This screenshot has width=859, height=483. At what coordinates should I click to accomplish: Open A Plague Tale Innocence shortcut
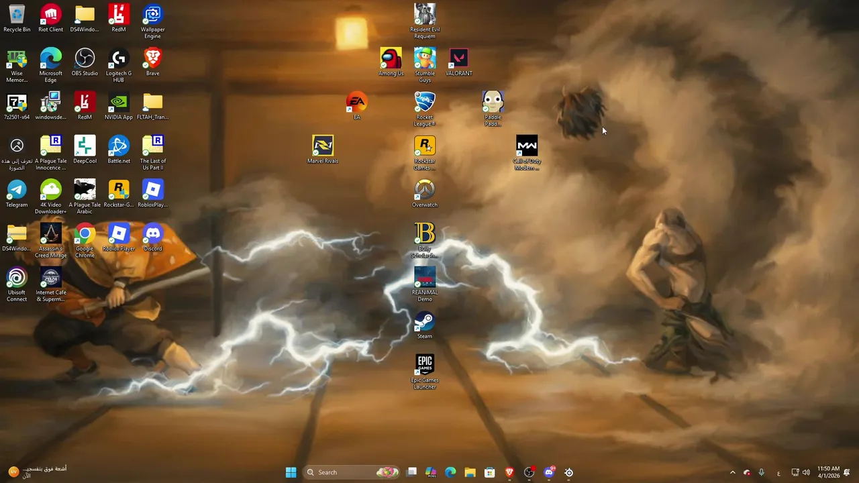(x=51, y=153)
